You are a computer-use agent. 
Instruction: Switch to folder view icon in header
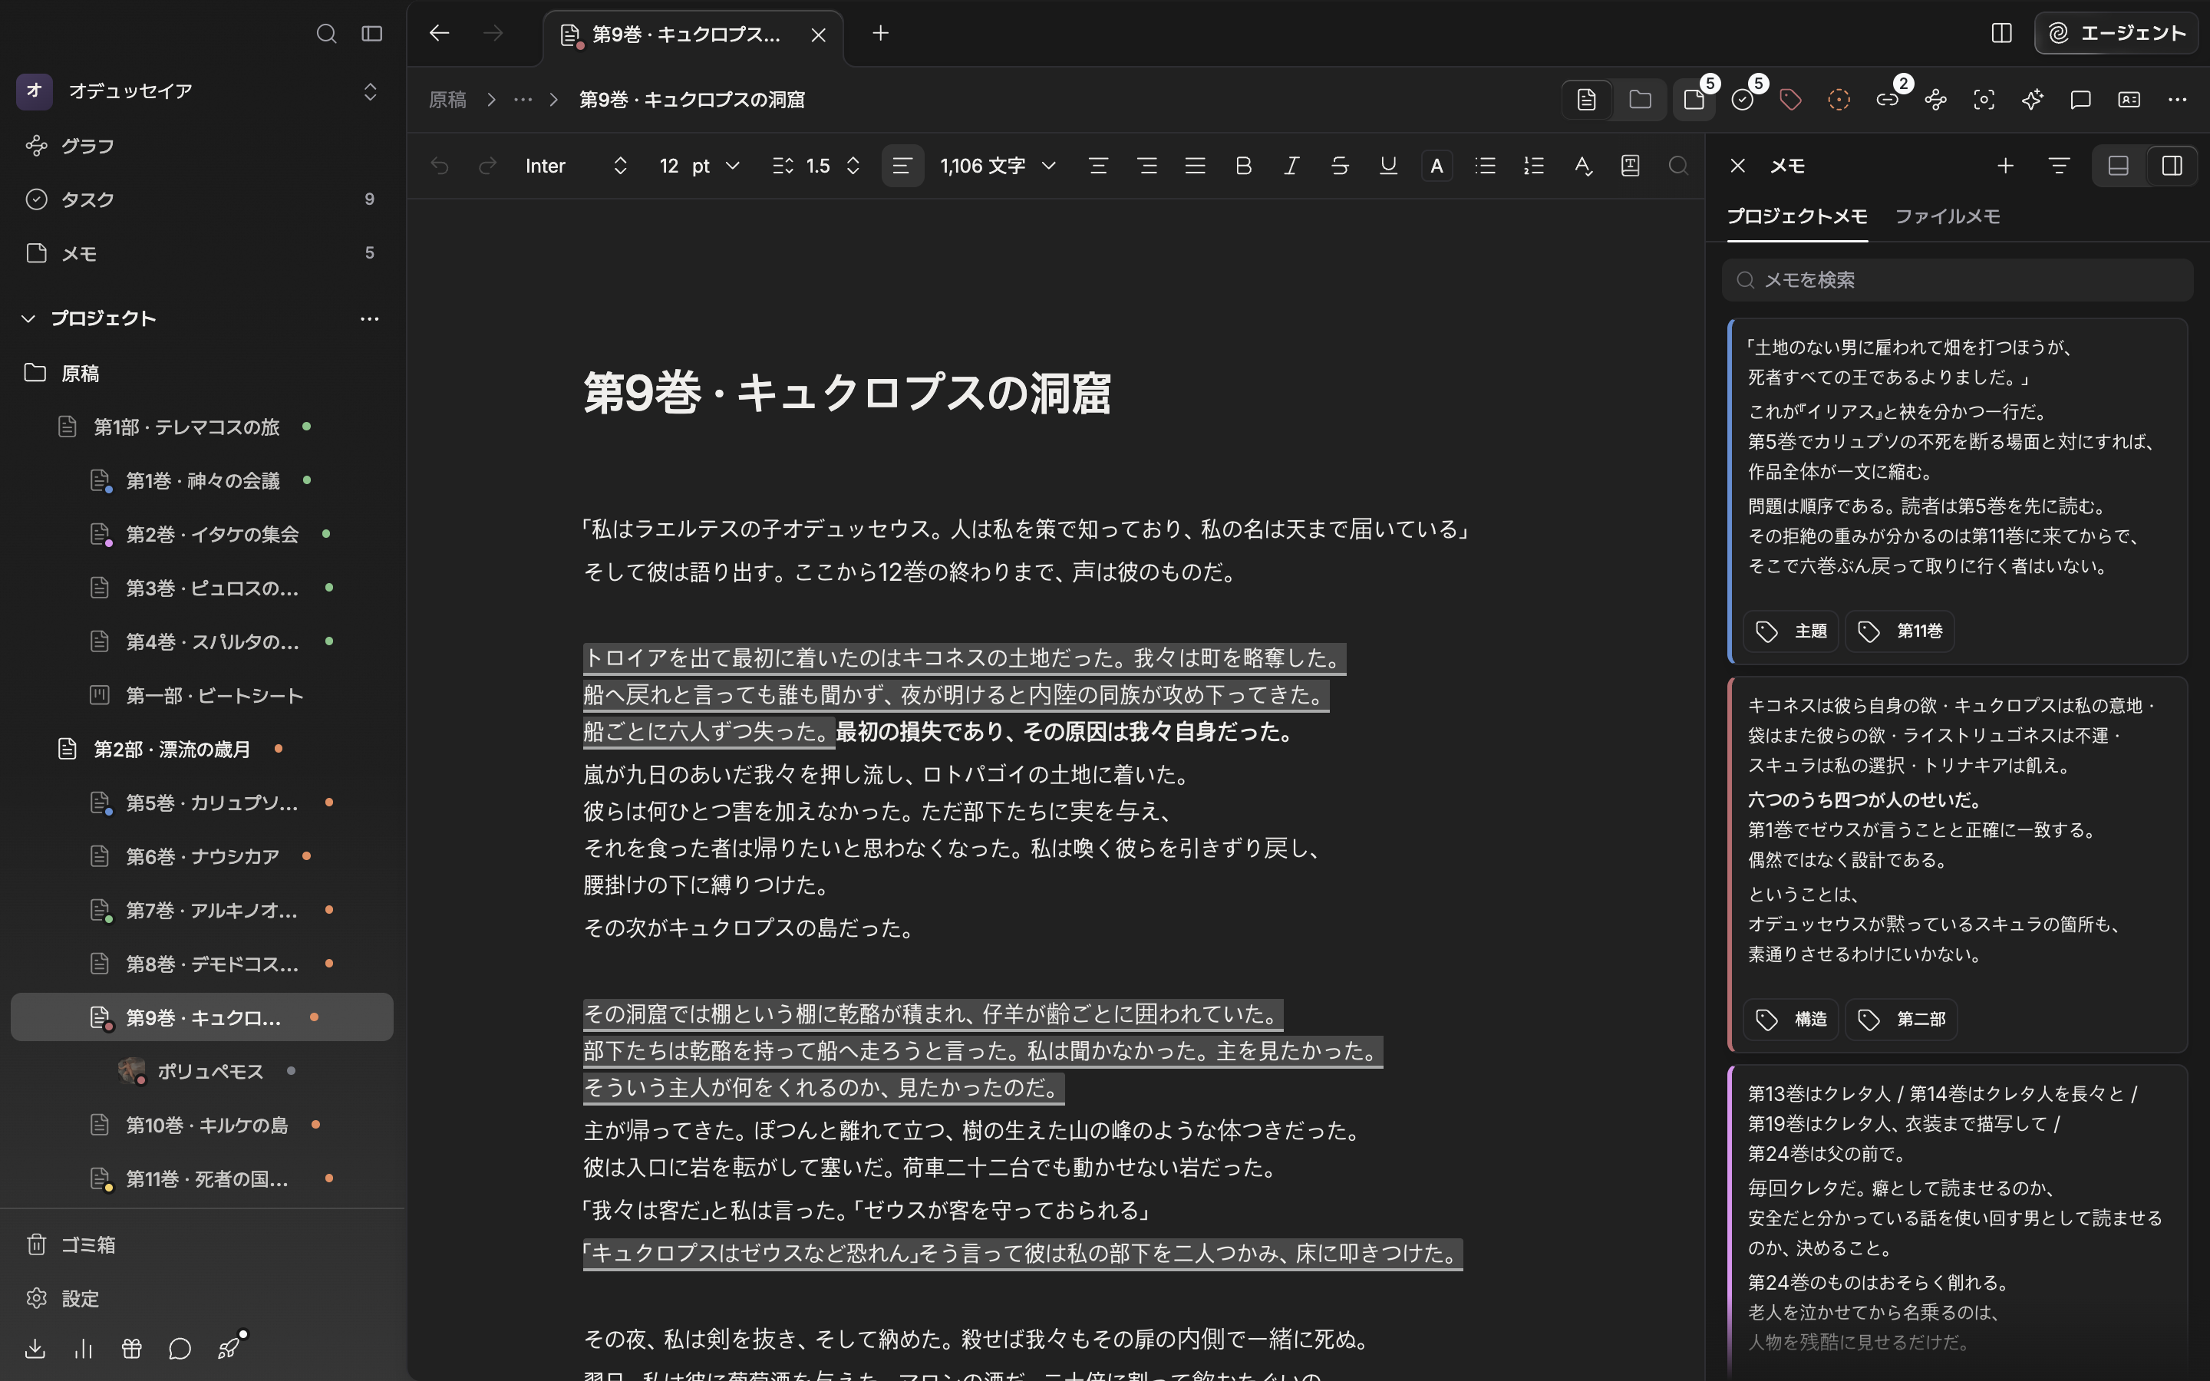click(1640, 100)
